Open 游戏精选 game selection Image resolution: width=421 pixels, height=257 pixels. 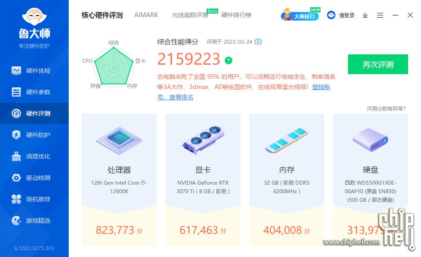[x=34, y=221]
